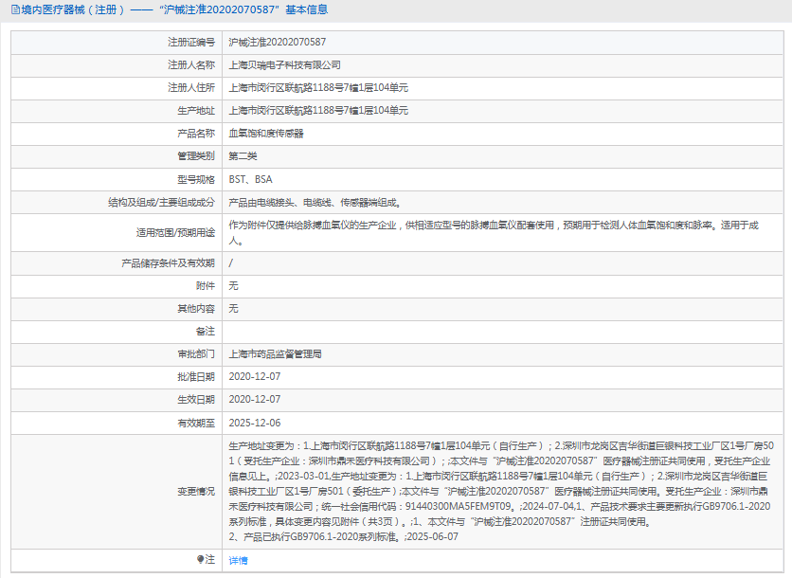The width and height of the screenshot is (792, 578).
Task: Select registration number 沪械注准20202070587 value
Action: pyautogui.click(x=278, y=42)
